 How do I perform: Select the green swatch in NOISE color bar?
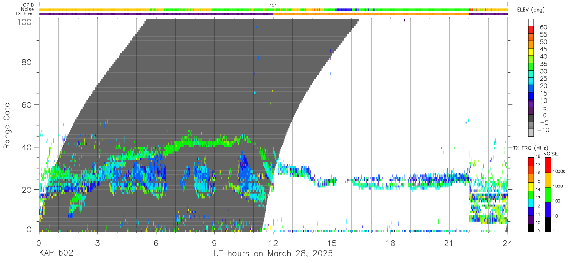pos(548,195)
